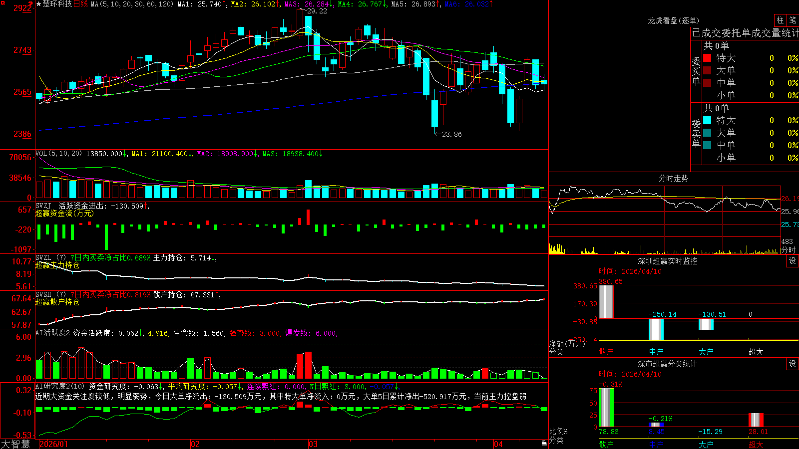Screen dimensions: 799x449
Task: Click the 分时 label under the intraday chart
Action: 788,250
